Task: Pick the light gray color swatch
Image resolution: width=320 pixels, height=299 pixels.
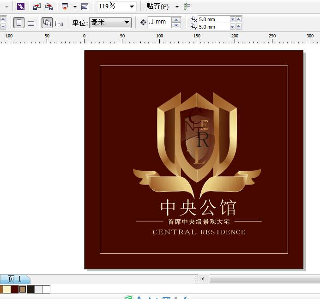Action: coord(38,289)
